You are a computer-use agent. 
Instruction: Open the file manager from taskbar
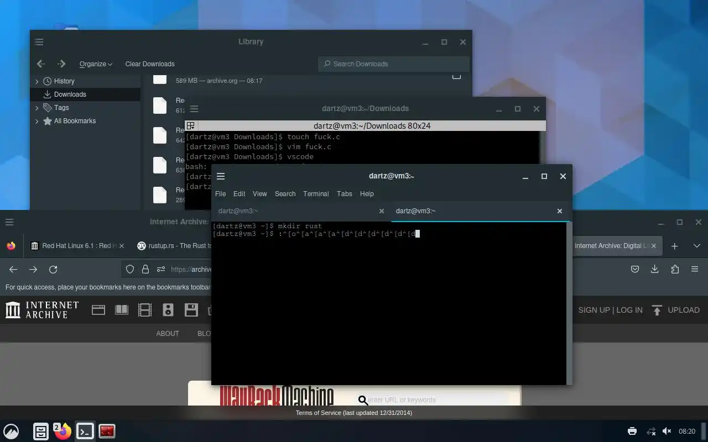click(x=41, y=432)
